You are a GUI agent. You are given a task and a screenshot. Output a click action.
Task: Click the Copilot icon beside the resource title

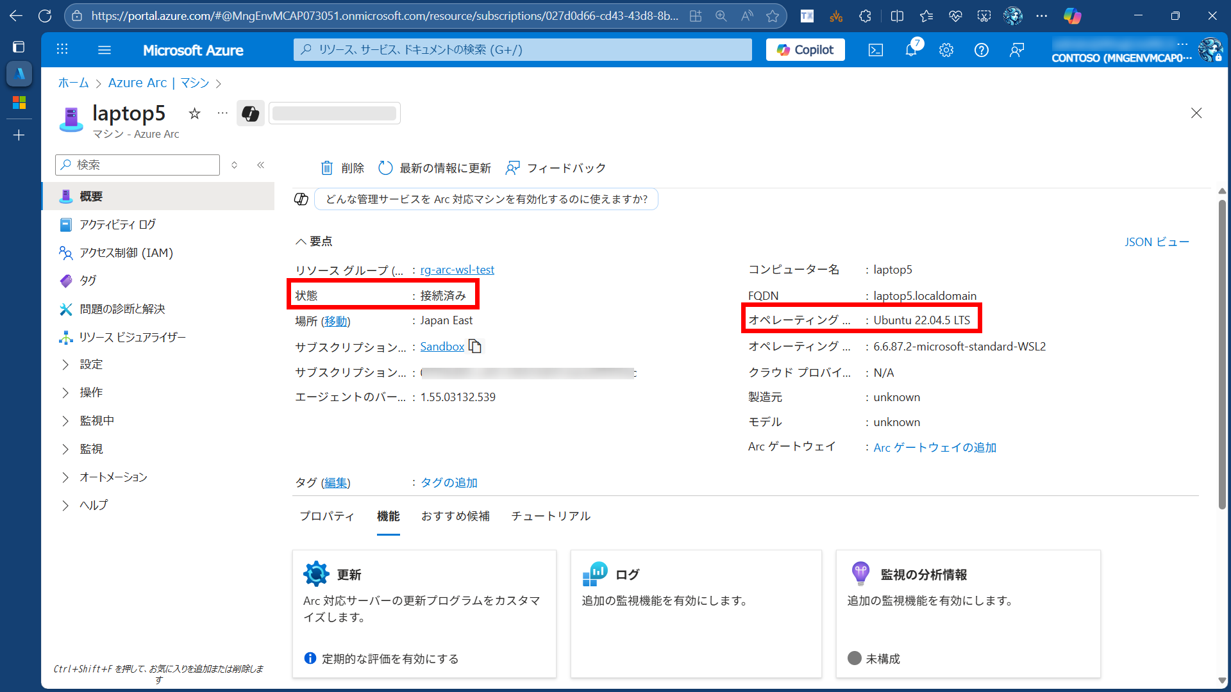click(251, 113)
